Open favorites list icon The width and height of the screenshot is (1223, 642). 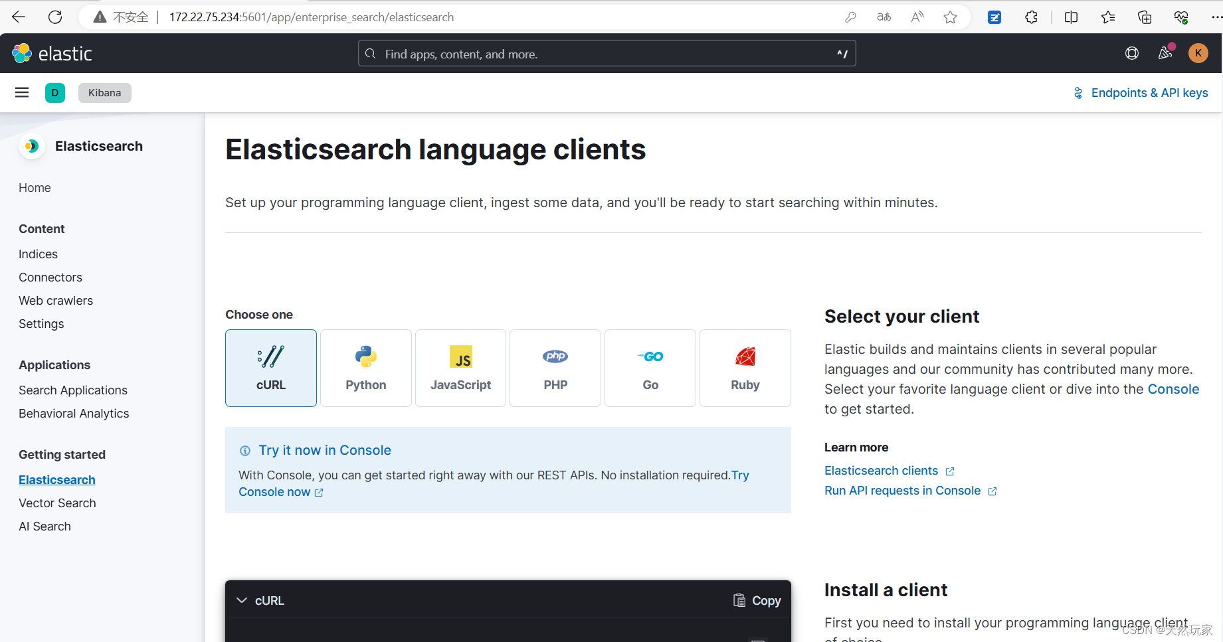pos(1107,17)
